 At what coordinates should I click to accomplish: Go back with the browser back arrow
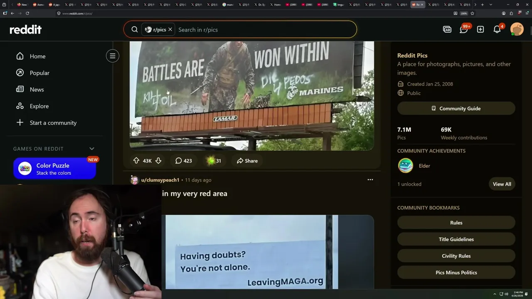(x=12, y=13)
